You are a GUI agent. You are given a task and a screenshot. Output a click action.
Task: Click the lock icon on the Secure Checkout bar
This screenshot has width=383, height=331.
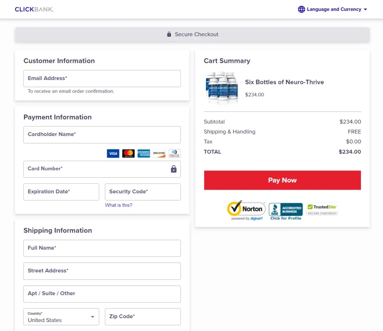pyautogui.click(x=169, y=34)
